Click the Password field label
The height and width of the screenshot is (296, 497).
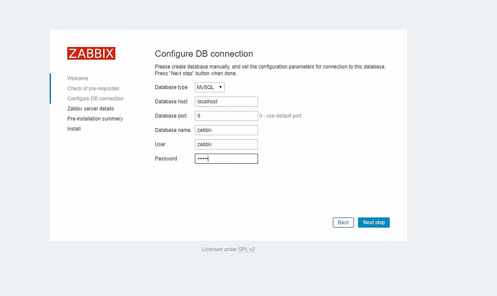(166, 159)
